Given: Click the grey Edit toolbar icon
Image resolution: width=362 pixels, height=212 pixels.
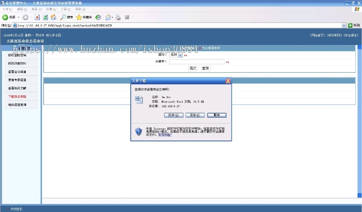Looking at the screenshot, I should (x=127, y=17).
